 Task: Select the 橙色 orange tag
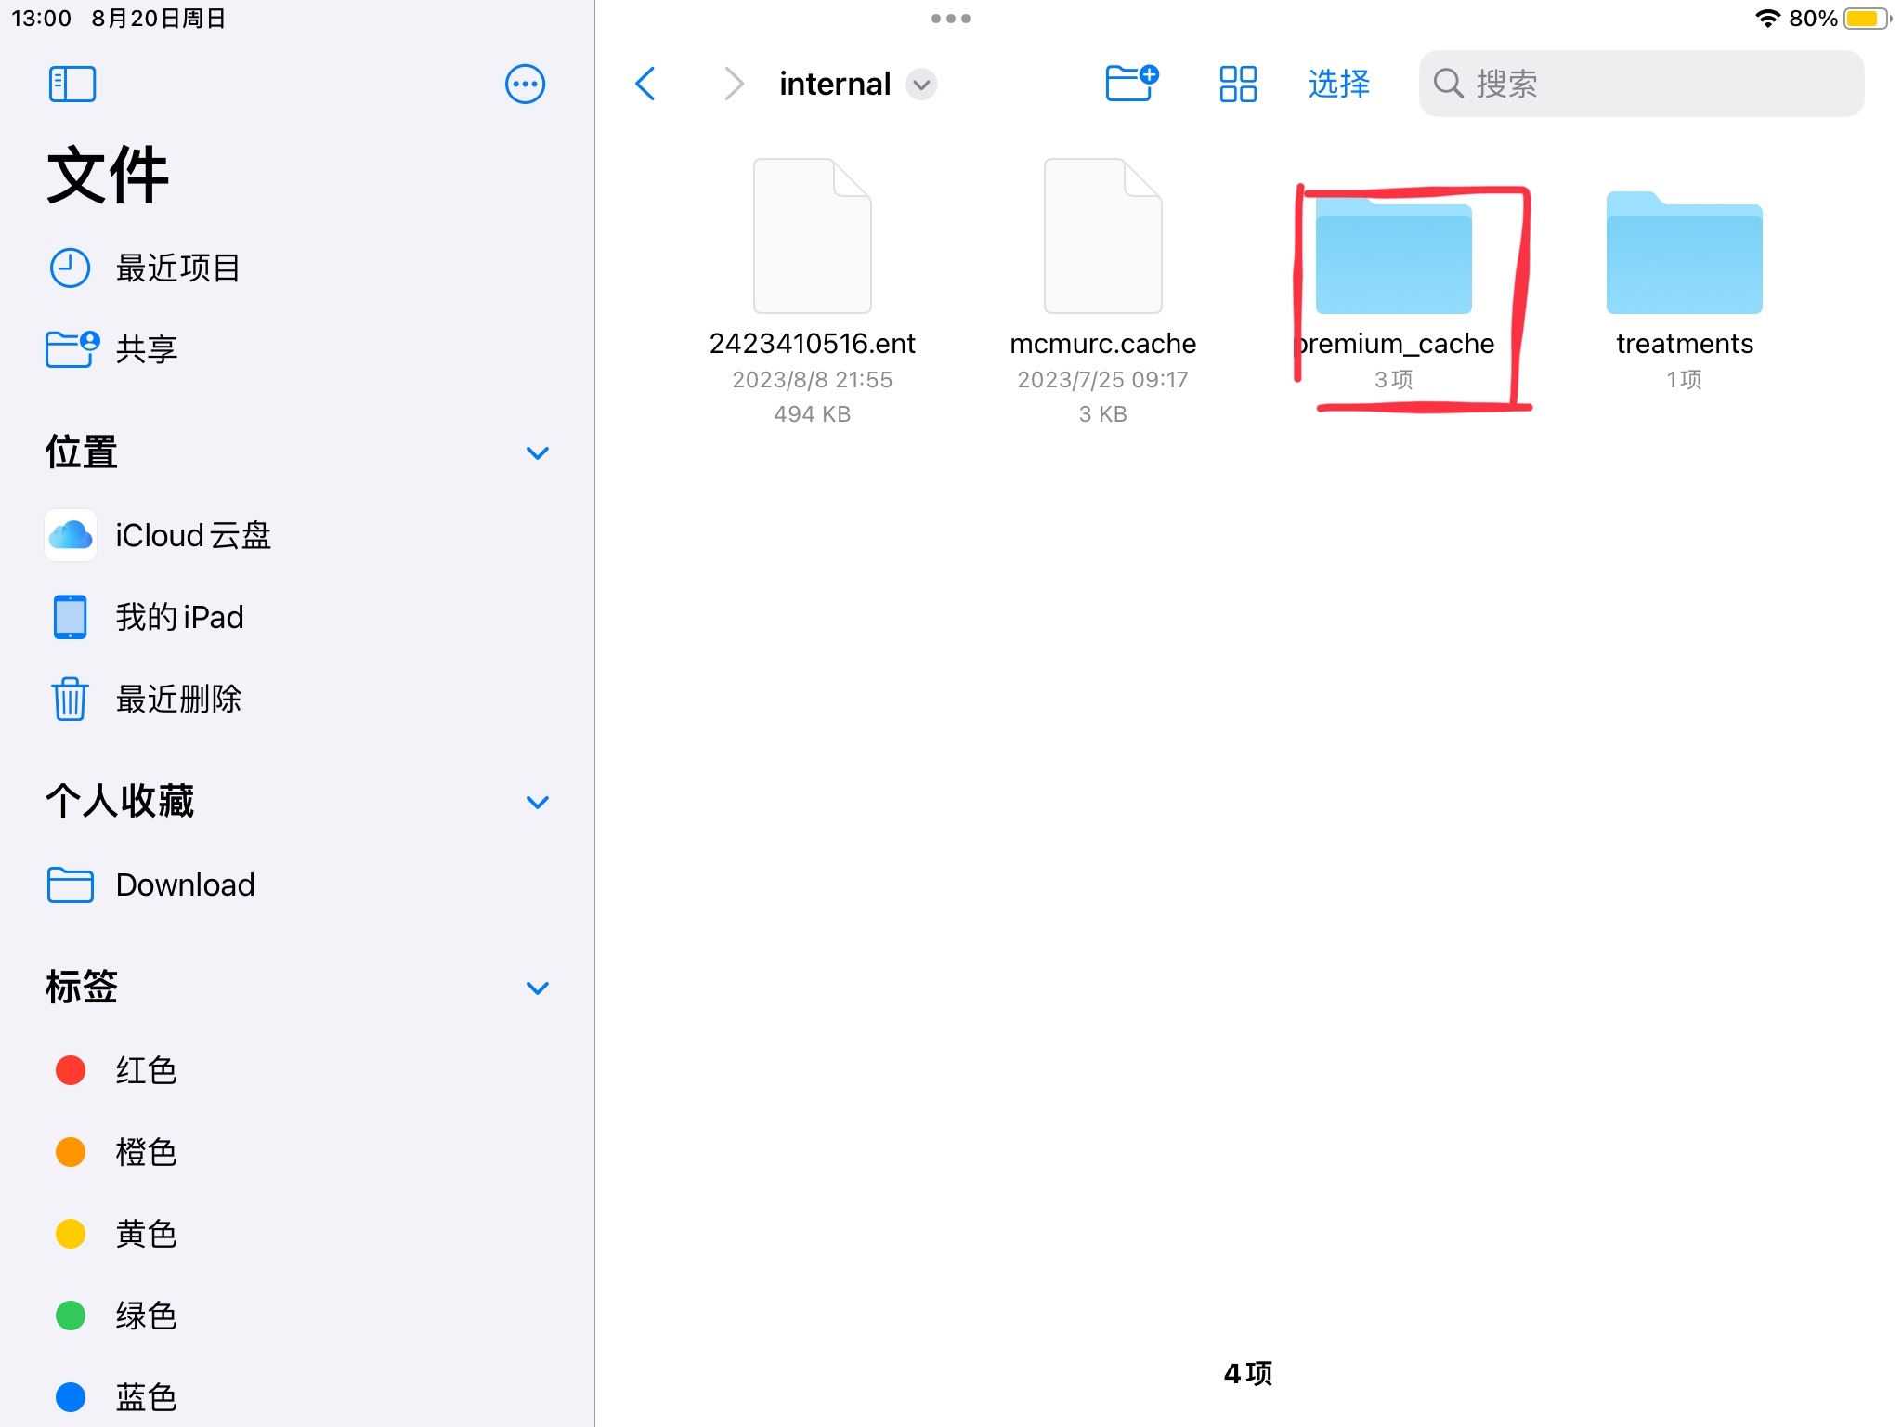[x=297, y=1152]
